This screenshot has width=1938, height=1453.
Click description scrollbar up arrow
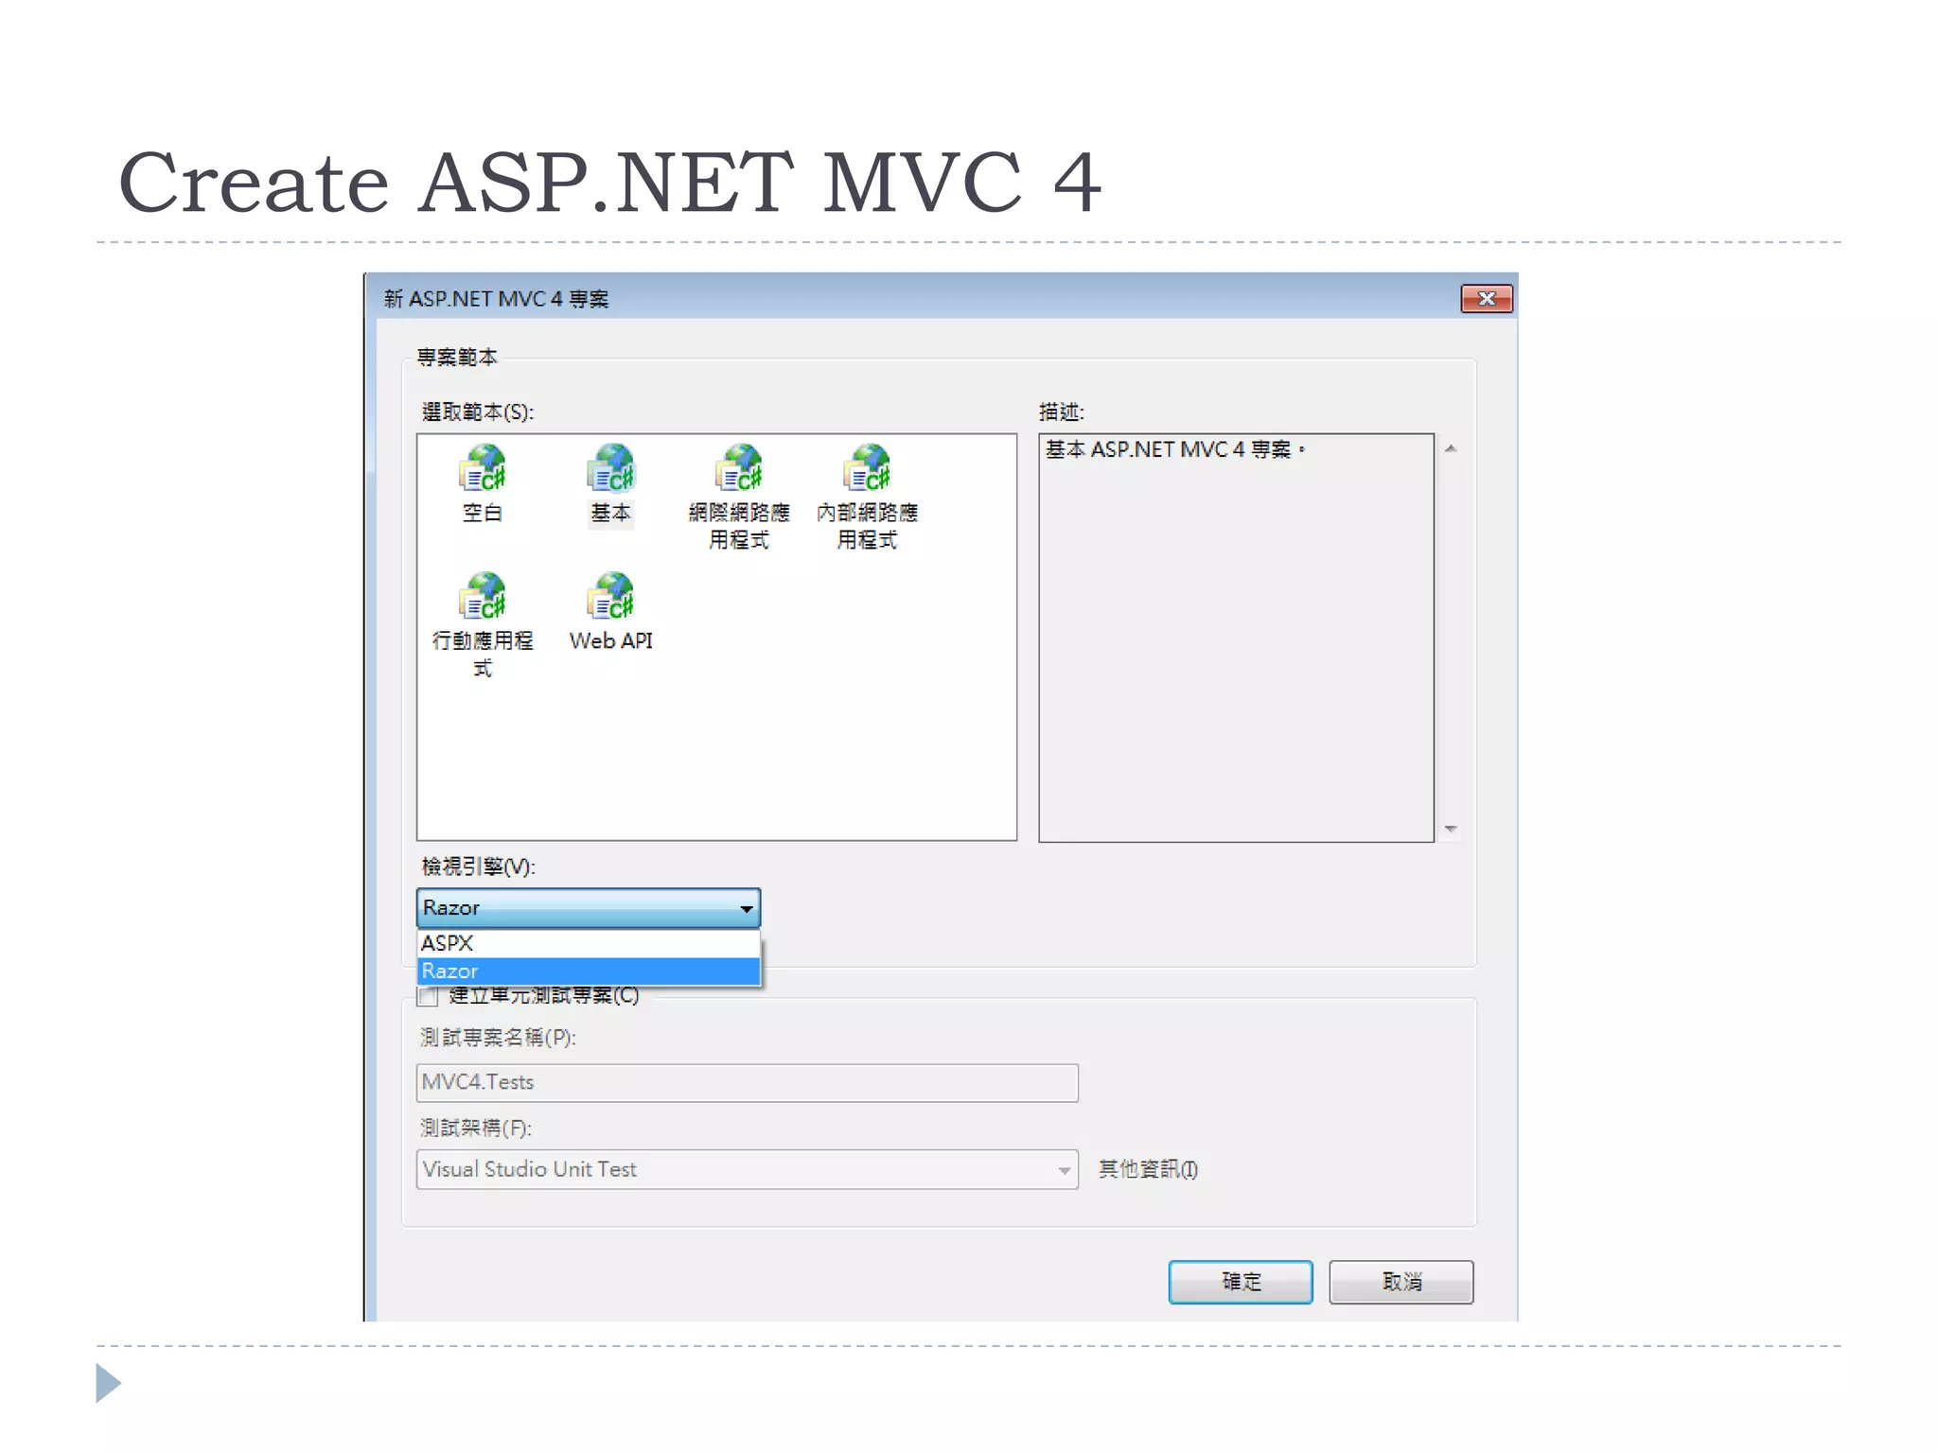tap(1451, 448)
